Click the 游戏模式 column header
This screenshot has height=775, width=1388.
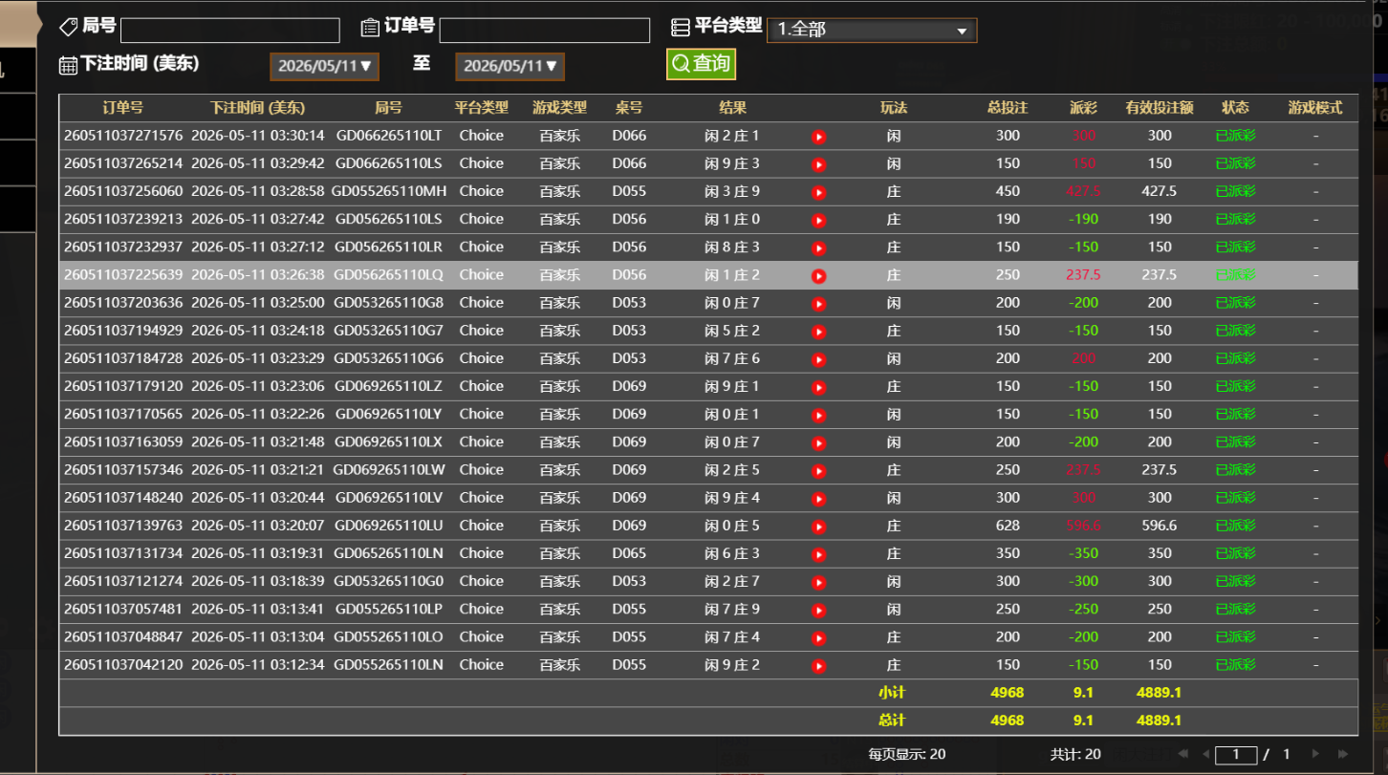tap(1315, 108)
